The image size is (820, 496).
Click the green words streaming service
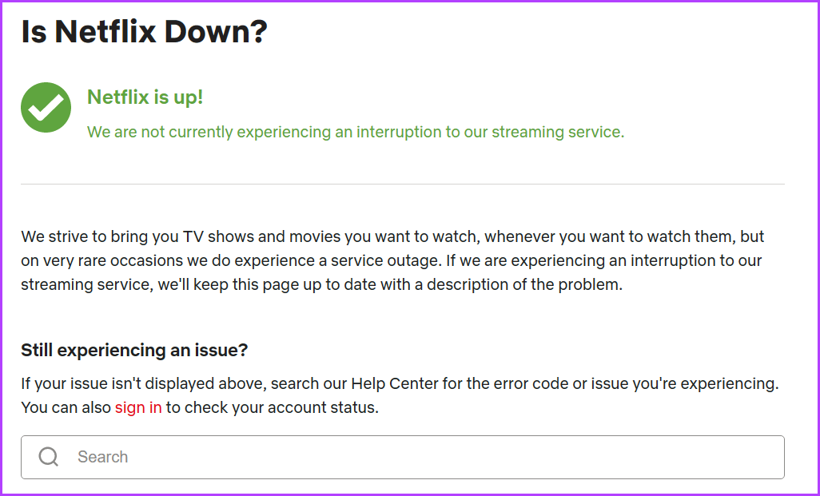tap(558, 132)
